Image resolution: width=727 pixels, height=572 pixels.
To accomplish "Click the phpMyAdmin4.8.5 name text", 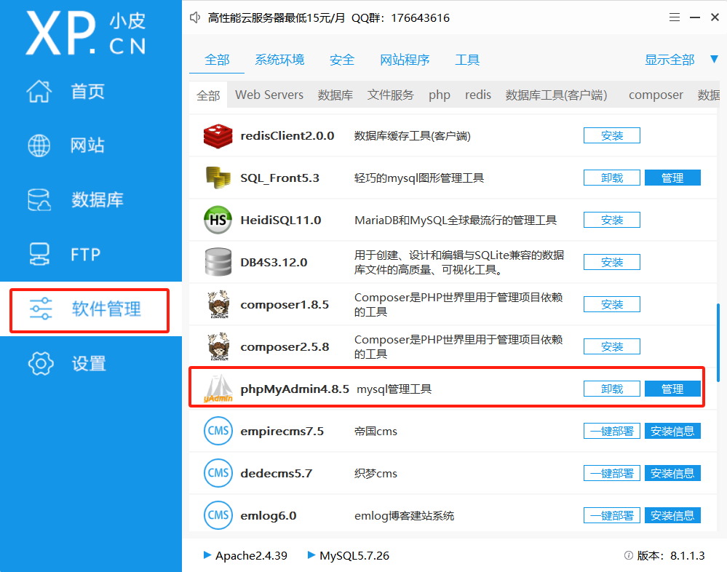I will tap(295, 389).
